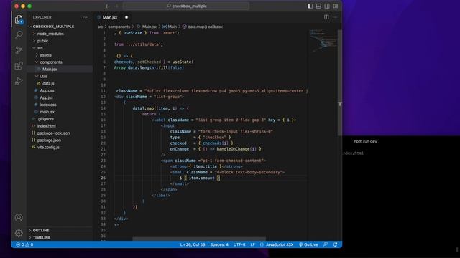The height and width of the screenshot is (258, 460).
Task: Expand the node_modules folder
Action: pos(50,34)
